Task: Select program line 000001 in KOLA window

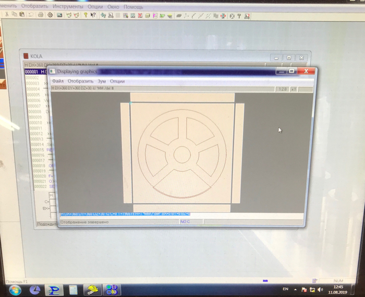Action: point(36,72)
